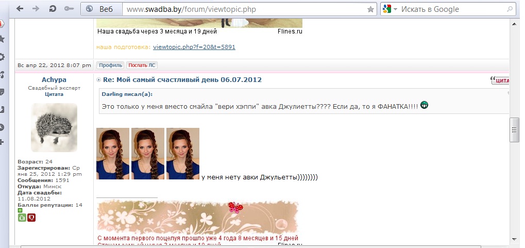This screenshot has width=525, height=248.
Task: Click the magnifier icon in Google search
Action: point(510,9)
